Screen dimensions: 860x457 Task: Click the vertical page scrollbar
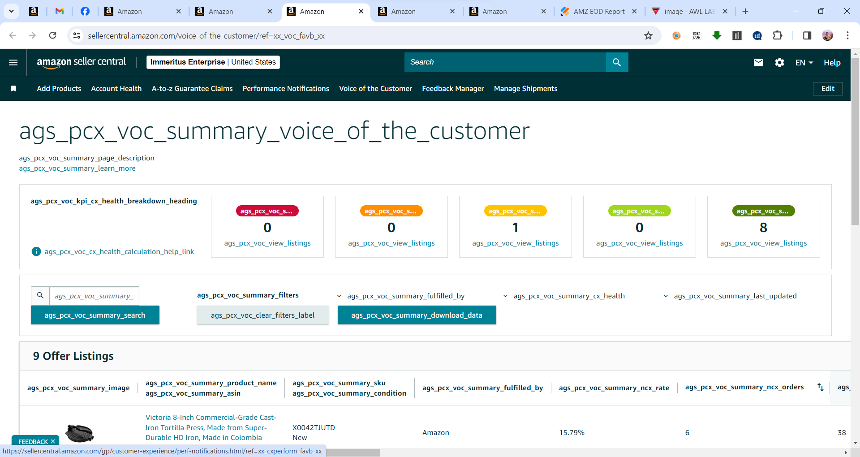855,141
